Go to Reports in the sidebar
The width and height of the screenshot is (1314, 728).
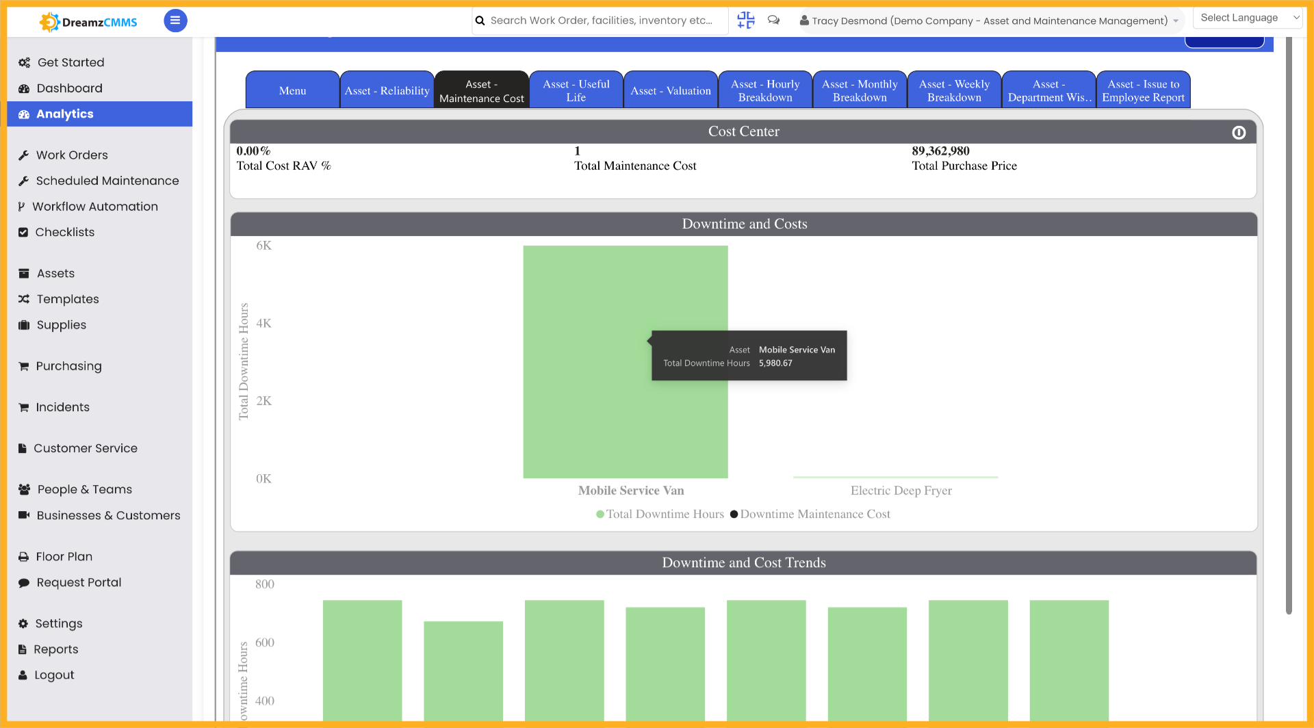coord(57,649)
